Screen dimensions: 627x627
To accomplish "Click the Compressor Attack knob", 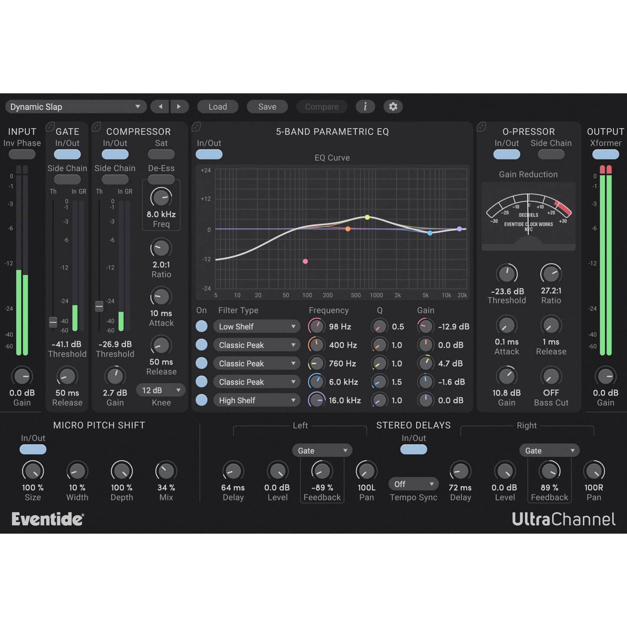I will coord(161,297).
